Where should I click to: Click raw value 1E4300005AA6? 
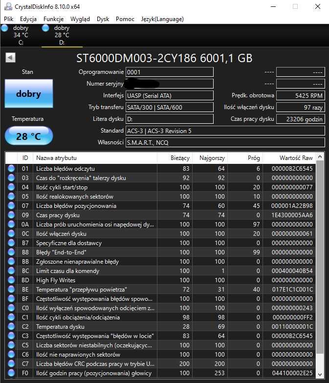coord(292,215)
